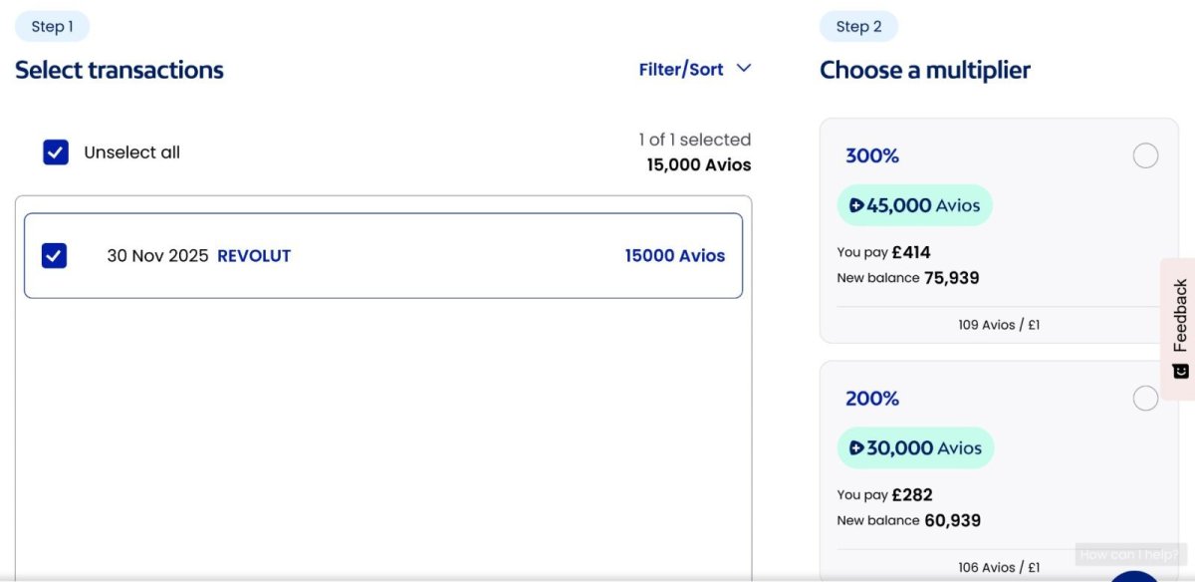This screenshot has height=582, width=1195.
Task: Click the 300% multiplier heading
Action: [x=872, y=156]
